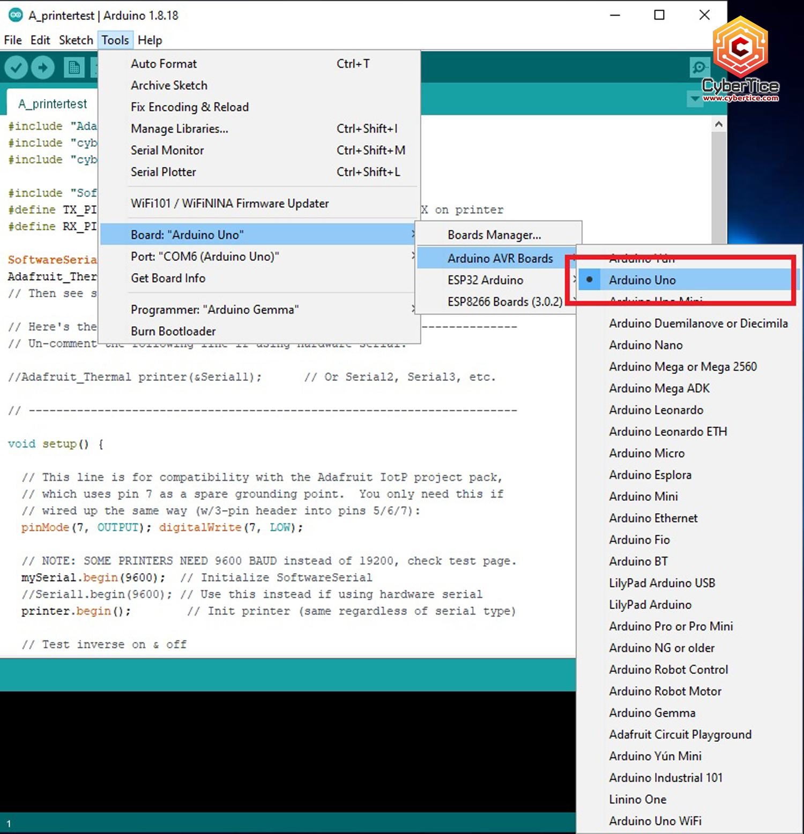Verify the sketch with the checkmark icon

(16, 67)
